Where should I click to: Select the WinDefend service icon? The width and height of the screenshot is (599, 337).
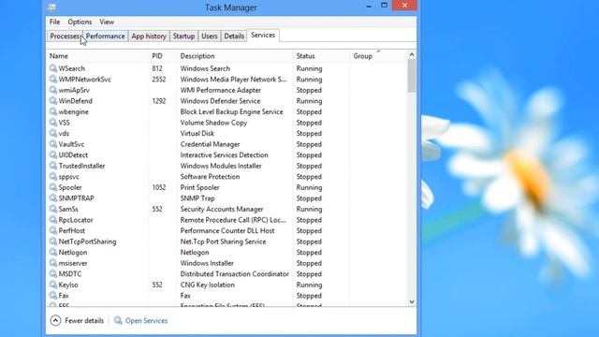[x=53, y=101]
